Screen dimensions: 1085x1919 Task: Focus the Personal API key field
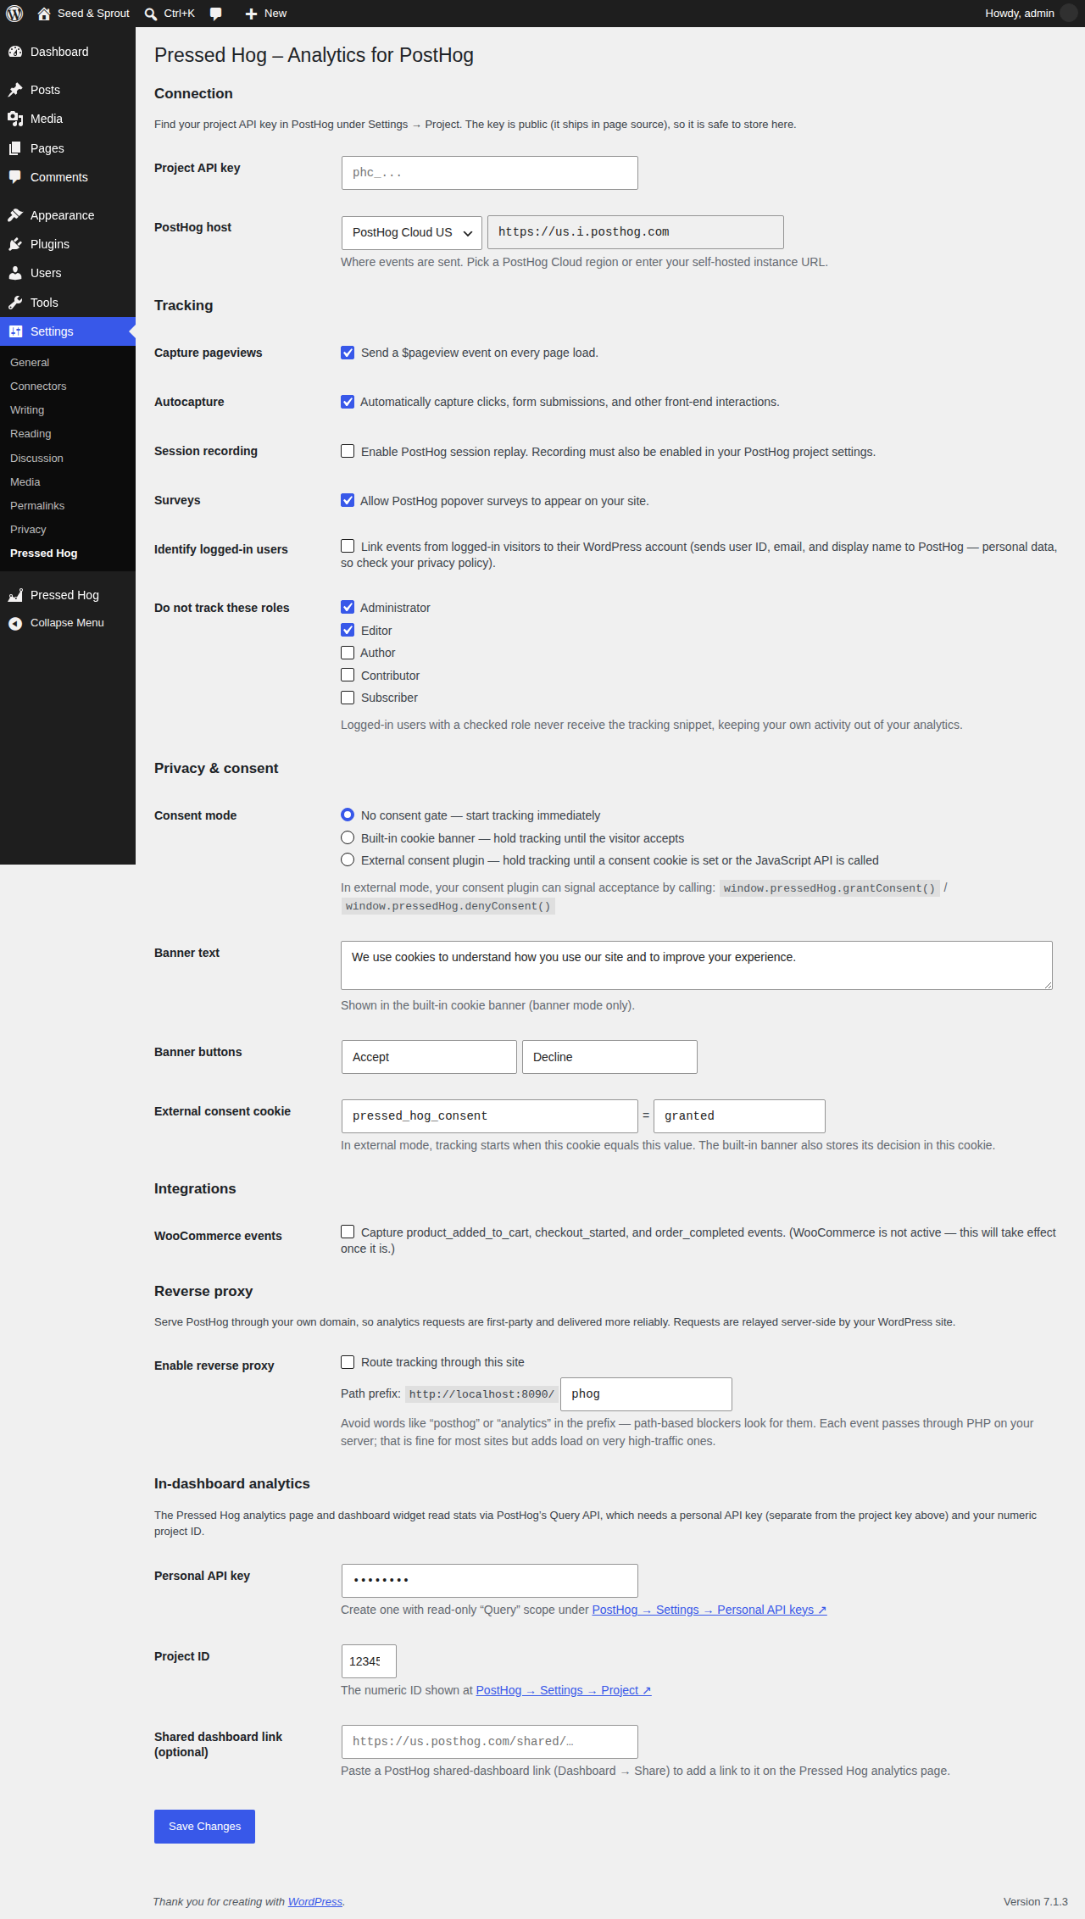tap(490, 1581)
